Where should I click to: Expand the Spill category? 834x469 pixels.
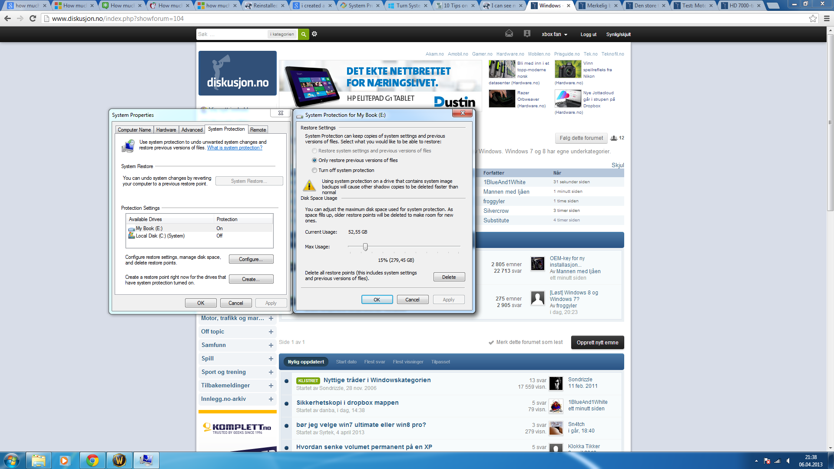(x=271, y=359)
